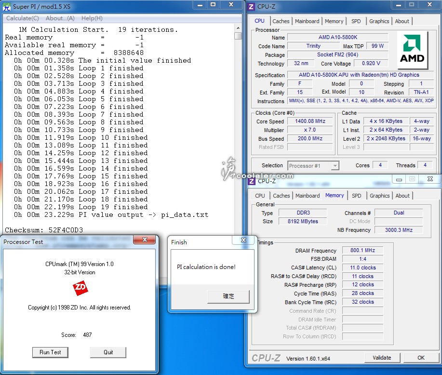Click the Socket FM2 (904) package value
The width and height of the screenshot is (442, 375).
point(338,54)
